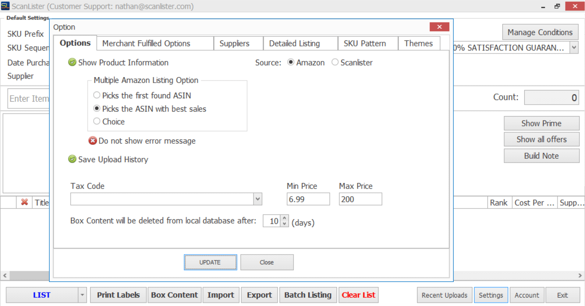Click the ScanLister app icon in title bar
This screenshot has width=585, height=306.
click(x=5, y=6)
